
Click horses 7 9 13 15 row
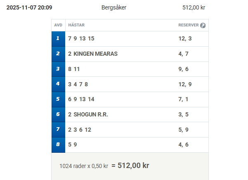(x=81, y=39)
